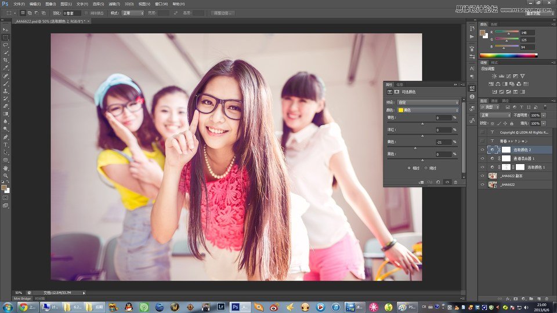
Task: Select the Rectangular Marquee tool
Action: [6, 37]
